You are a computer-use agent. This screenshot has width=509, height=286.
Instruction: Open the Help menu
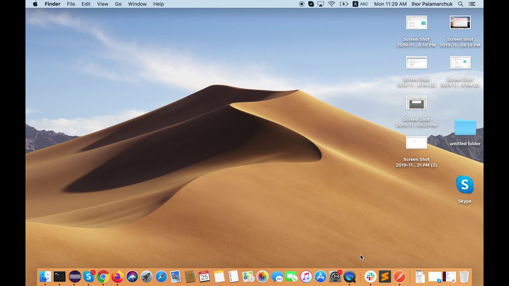click(159, 4)
